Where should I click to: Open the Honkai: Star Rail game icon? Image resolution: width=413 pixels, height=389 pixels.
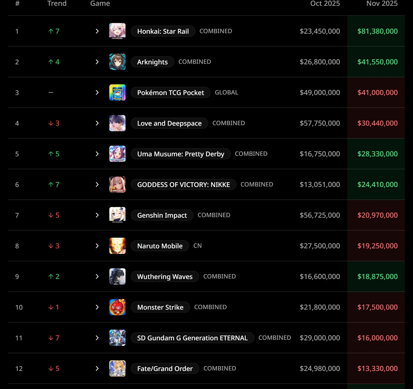[x=117, y=31]
